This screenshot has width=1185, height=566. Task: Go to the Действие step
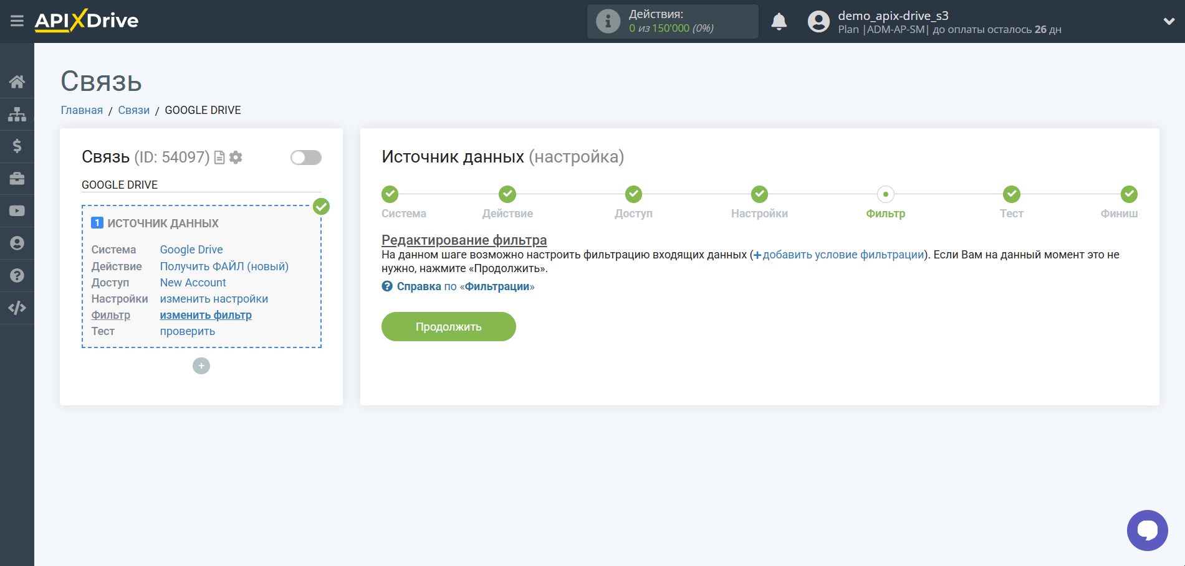coord(507,194)
